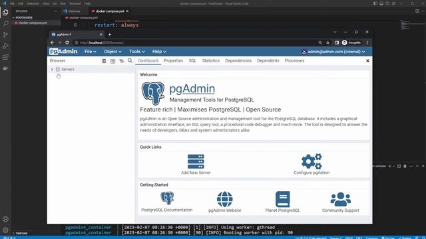Click the pgAdmin logo in header
The width and height of the screenshot is (426, 239).
tap(63, 52)
